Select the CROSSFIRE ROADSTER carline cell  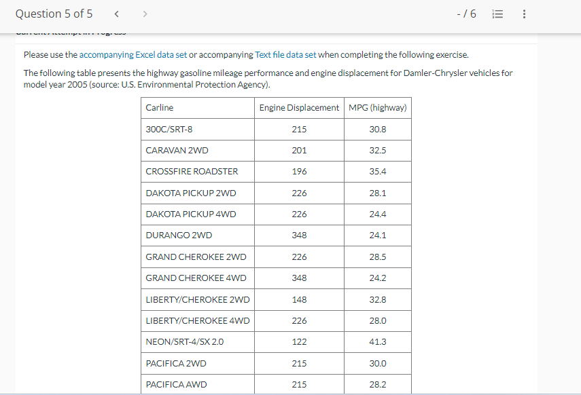point(198,172)
